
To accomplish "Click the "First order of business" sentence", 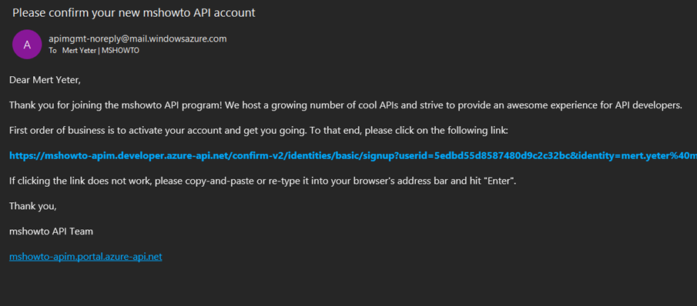I will pos(258,131).
